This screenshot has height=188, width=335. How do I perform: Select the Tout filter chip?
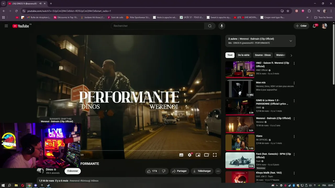pos(230,55)
